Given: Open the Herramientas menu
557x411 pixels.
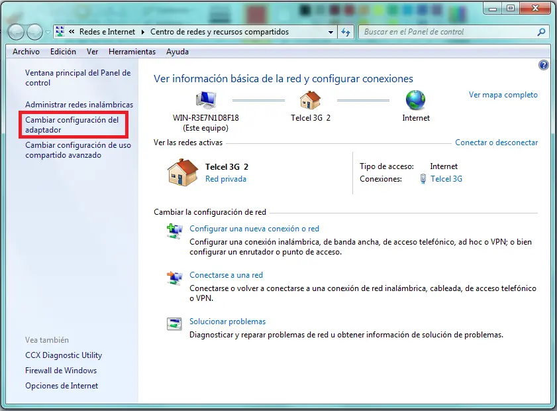Looking at the screenshot, I should tap(132, 52).
